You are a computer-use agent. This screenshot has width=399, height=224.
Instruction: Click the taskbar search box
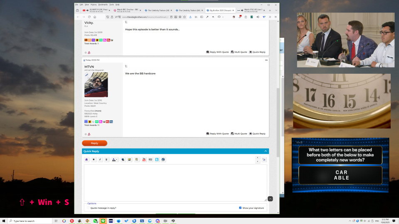click(30, 221)
